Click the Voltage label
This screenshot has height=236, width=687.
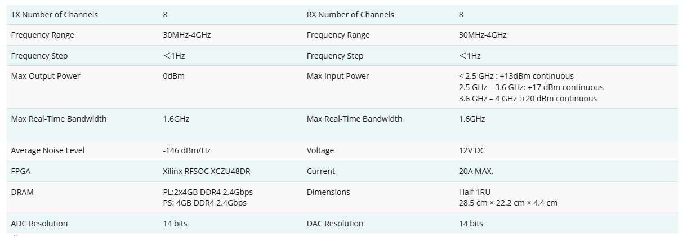tap(320, 150)
